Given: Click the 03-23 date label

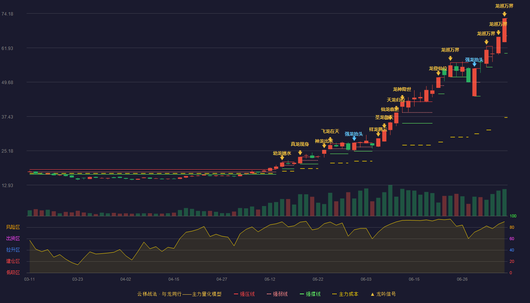Looking at the screenshot, I should point(78,279).
